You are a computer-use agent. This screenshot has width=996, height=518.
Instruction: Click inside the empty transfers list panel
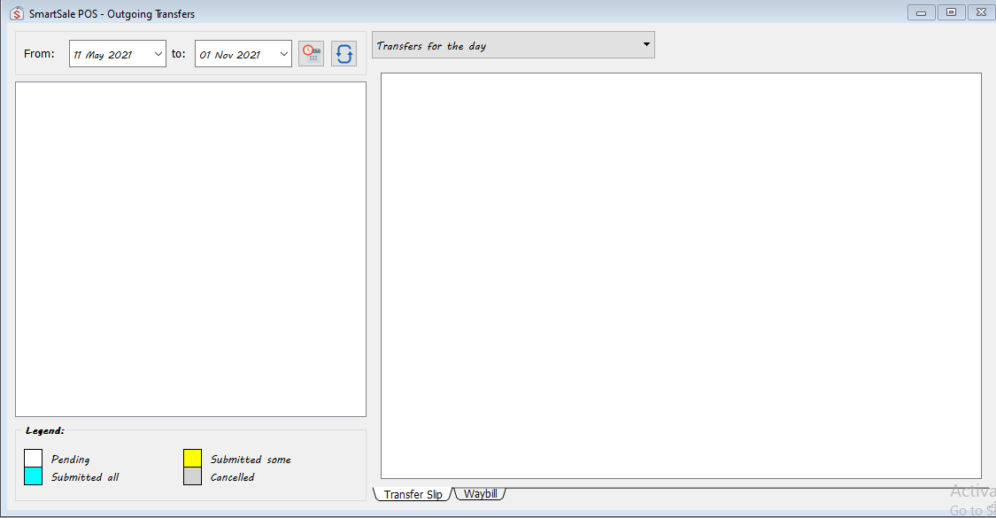[x=190, y=249]
